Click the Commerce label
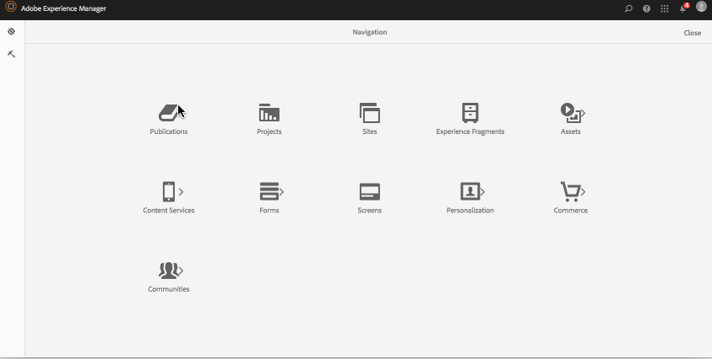Image resolution: width=712 pixels, height=359 pixels. (570, 211)
